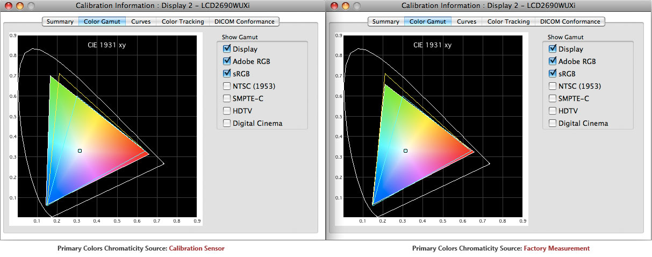Select DICOM Conformance tab in Calibration Sensor window
The width and height of the screenshot is (652, 257).
pyautogui.click(x=244, y=22)
